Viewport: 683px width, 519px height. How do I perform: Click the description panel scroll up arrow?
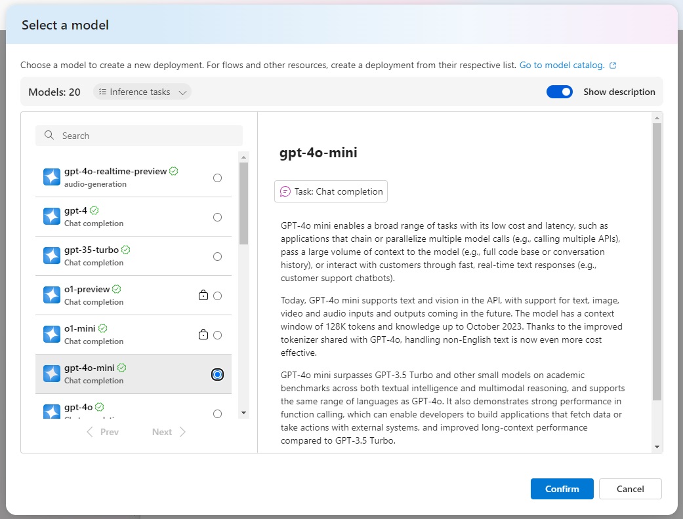tap(657, 119)
